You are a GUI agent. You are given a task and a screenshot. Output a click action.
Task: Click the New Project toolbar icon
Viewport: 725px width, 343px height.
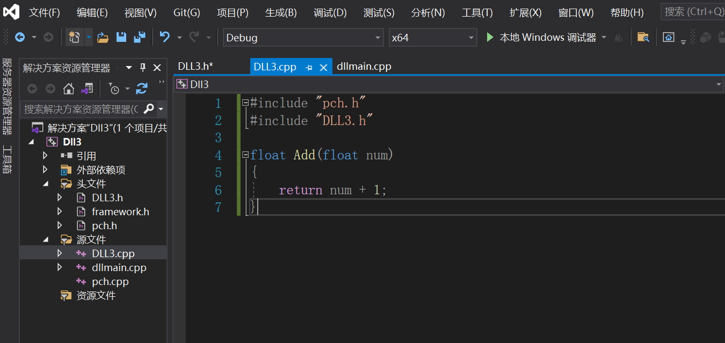coord(74,37)
